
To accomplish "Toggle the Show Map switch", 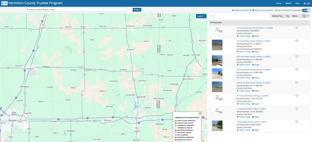I will pyautogui.click(x=306, y=10).
